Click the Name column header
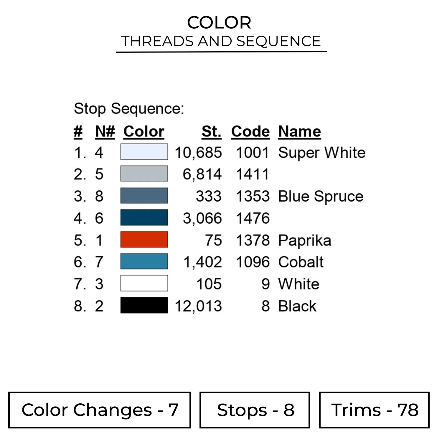This screenshot has height=442, width=442. coord(299,131)
